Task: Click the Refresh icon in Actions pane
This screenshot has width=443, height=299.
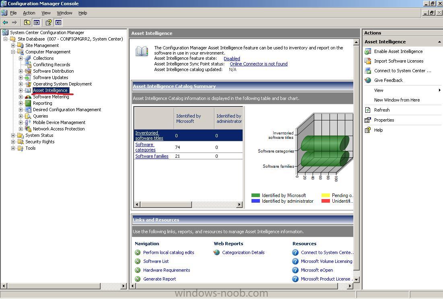Action: click(368, 110)
